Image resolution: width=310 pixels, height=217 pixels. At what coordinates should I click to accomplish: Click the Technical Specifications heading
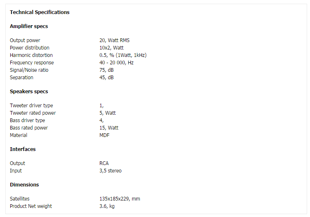pos(40,12)
